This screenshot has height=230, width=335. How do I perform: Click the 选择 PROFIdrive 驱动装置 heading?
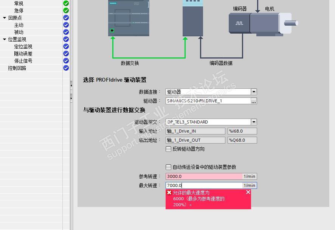click(115, 80)
